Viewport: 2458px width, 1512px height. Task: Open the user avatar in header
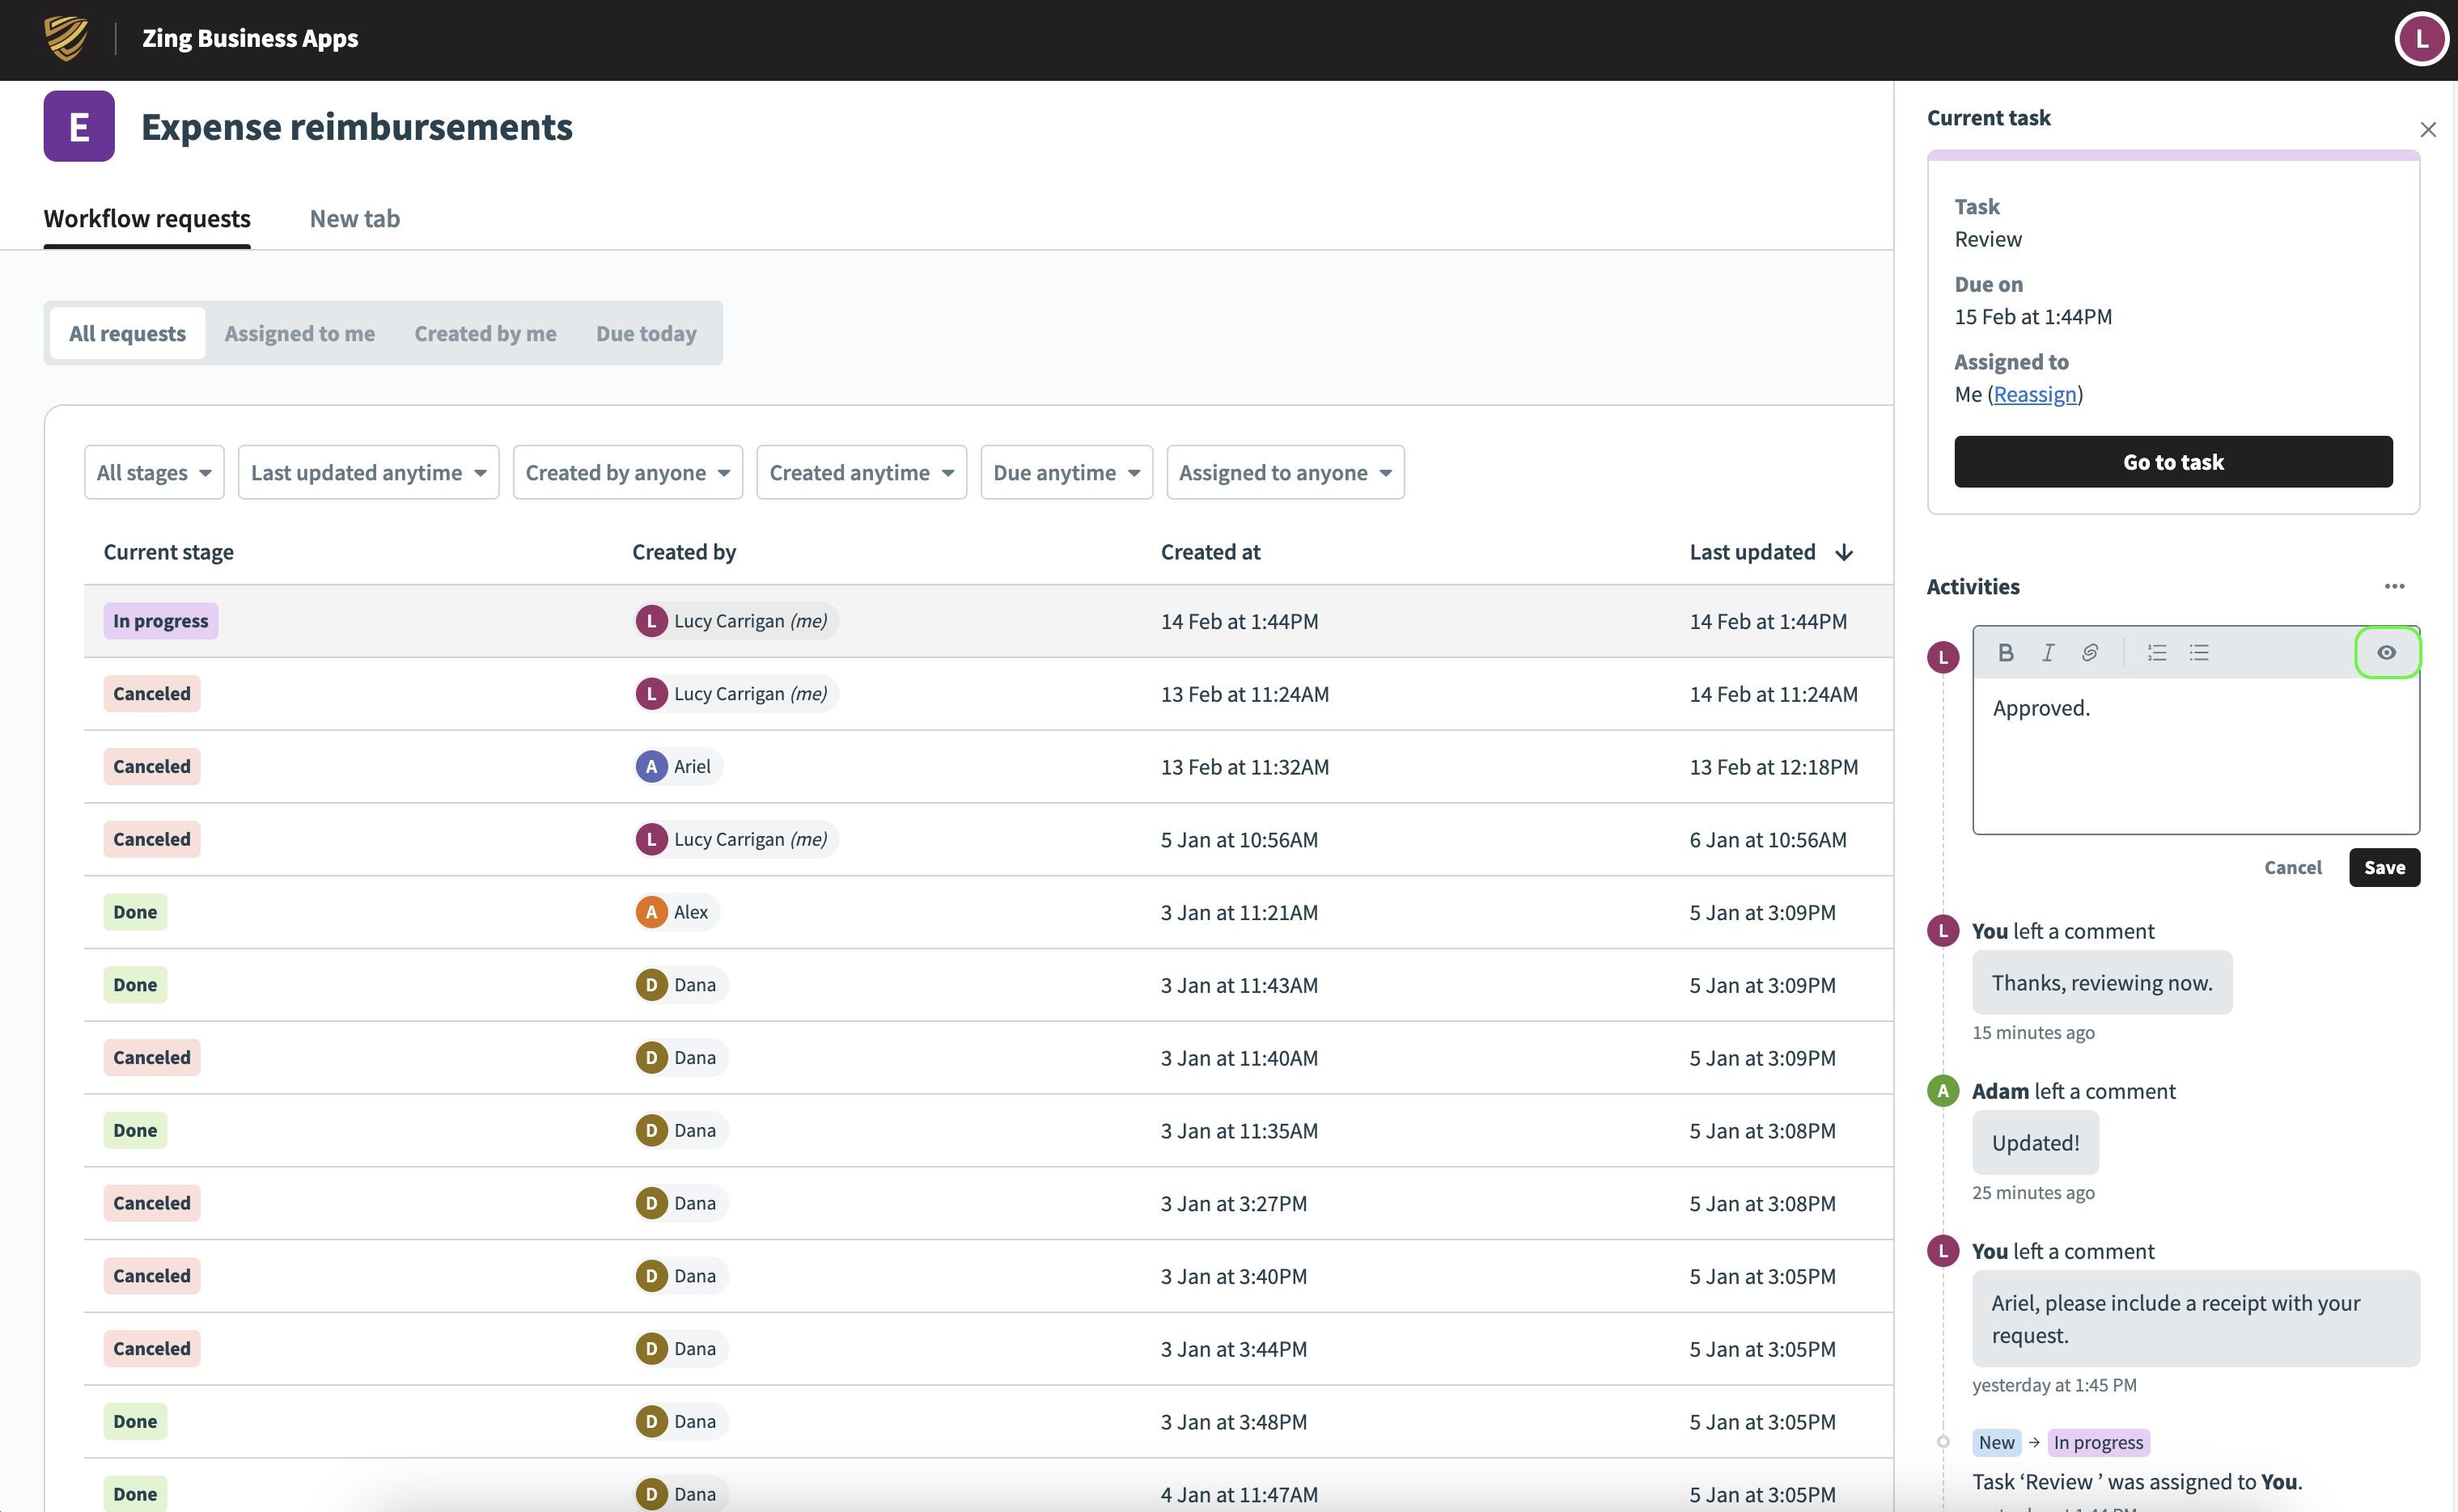pyautogui.click(x=2420, y=39)
